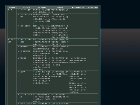This screenshot has width=140, height=105.
Task: Click the description starting 第1棟にやってきたが建物
Action: point(42,11)
